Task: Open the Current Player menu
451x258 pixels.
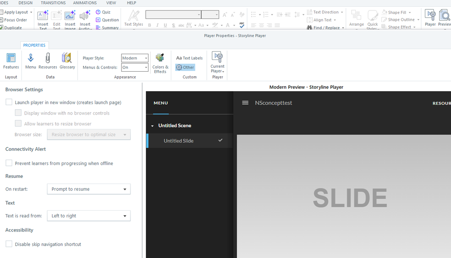Action: [x=218, y=63]
